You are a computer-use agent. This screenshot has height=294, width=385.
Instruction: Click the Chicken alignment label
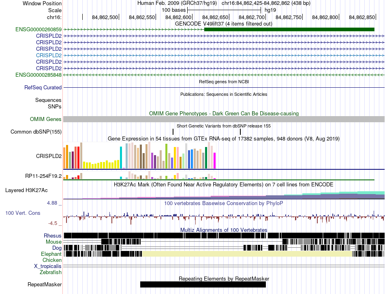[51, 260]
